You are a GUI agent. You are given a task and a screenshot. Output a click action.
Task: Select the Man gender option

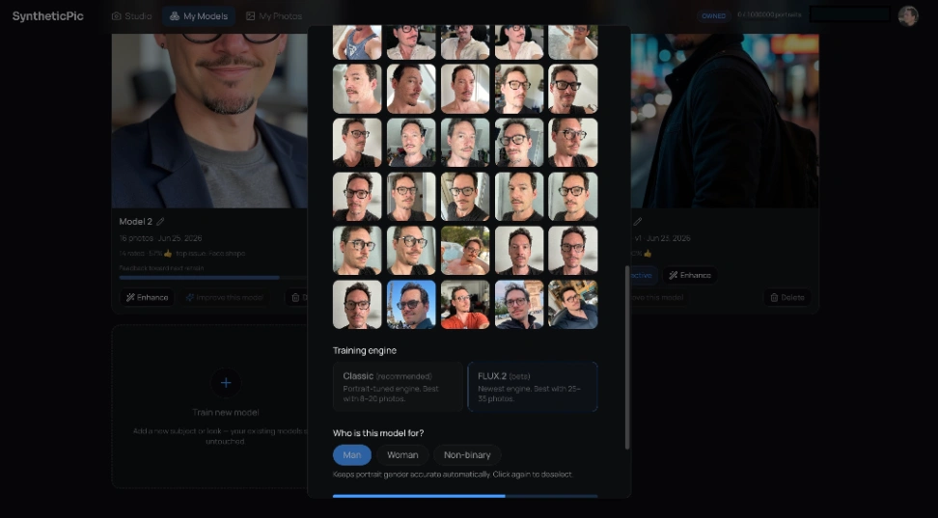click(351, 455)
